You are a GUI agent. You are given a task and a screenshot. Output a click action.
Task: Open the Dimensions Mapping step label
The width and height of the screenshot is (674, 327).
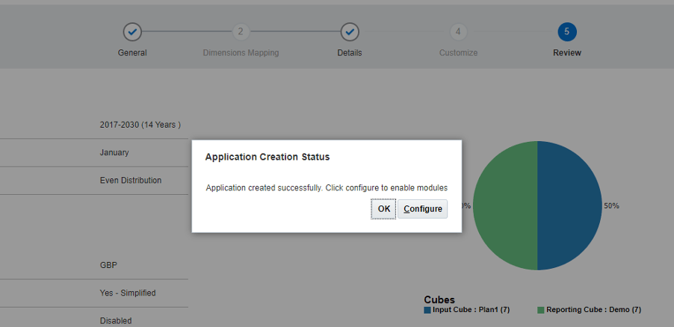click(241, 53)
